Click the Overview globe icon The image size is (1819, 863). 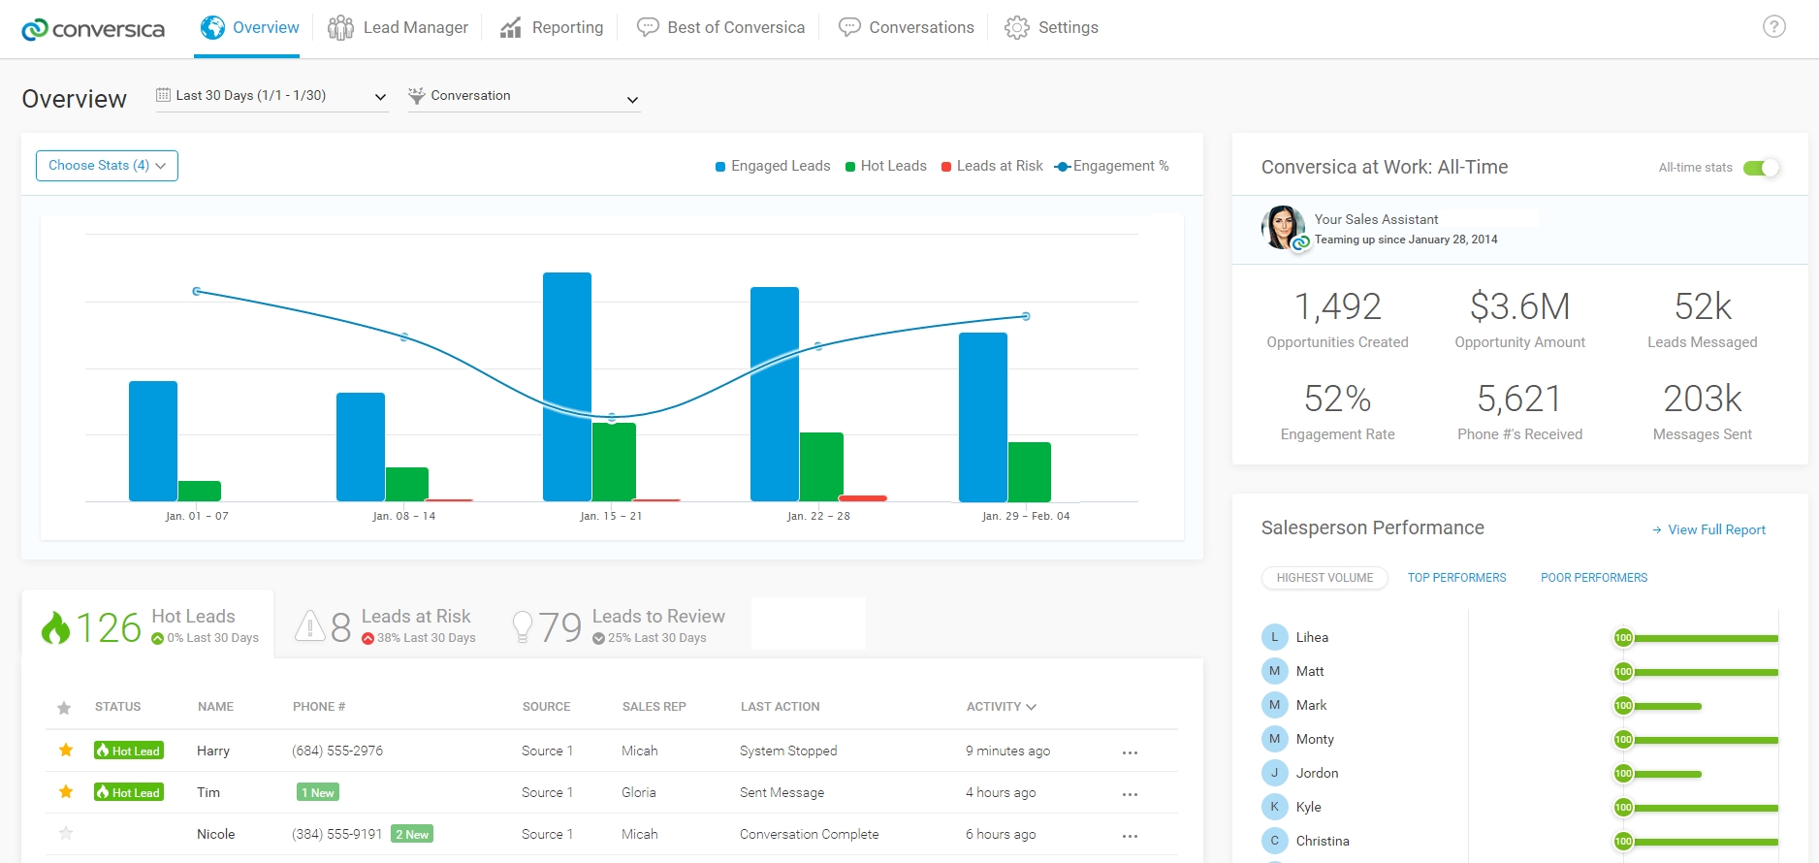212,27
